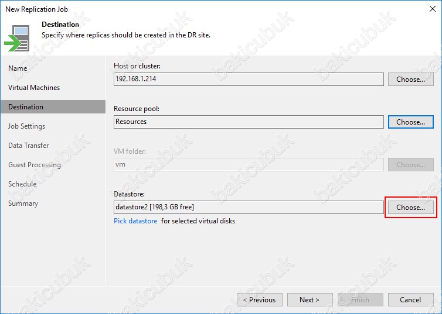This screenshot has width=442, height=314.
Task: Click the 'Destination' heading in the header
Action: (60, 25)
